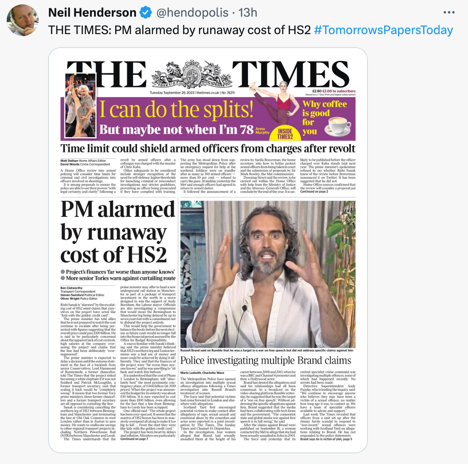
Task: Click the blue verified checkmark badge
Action: (x=146, y=13)
